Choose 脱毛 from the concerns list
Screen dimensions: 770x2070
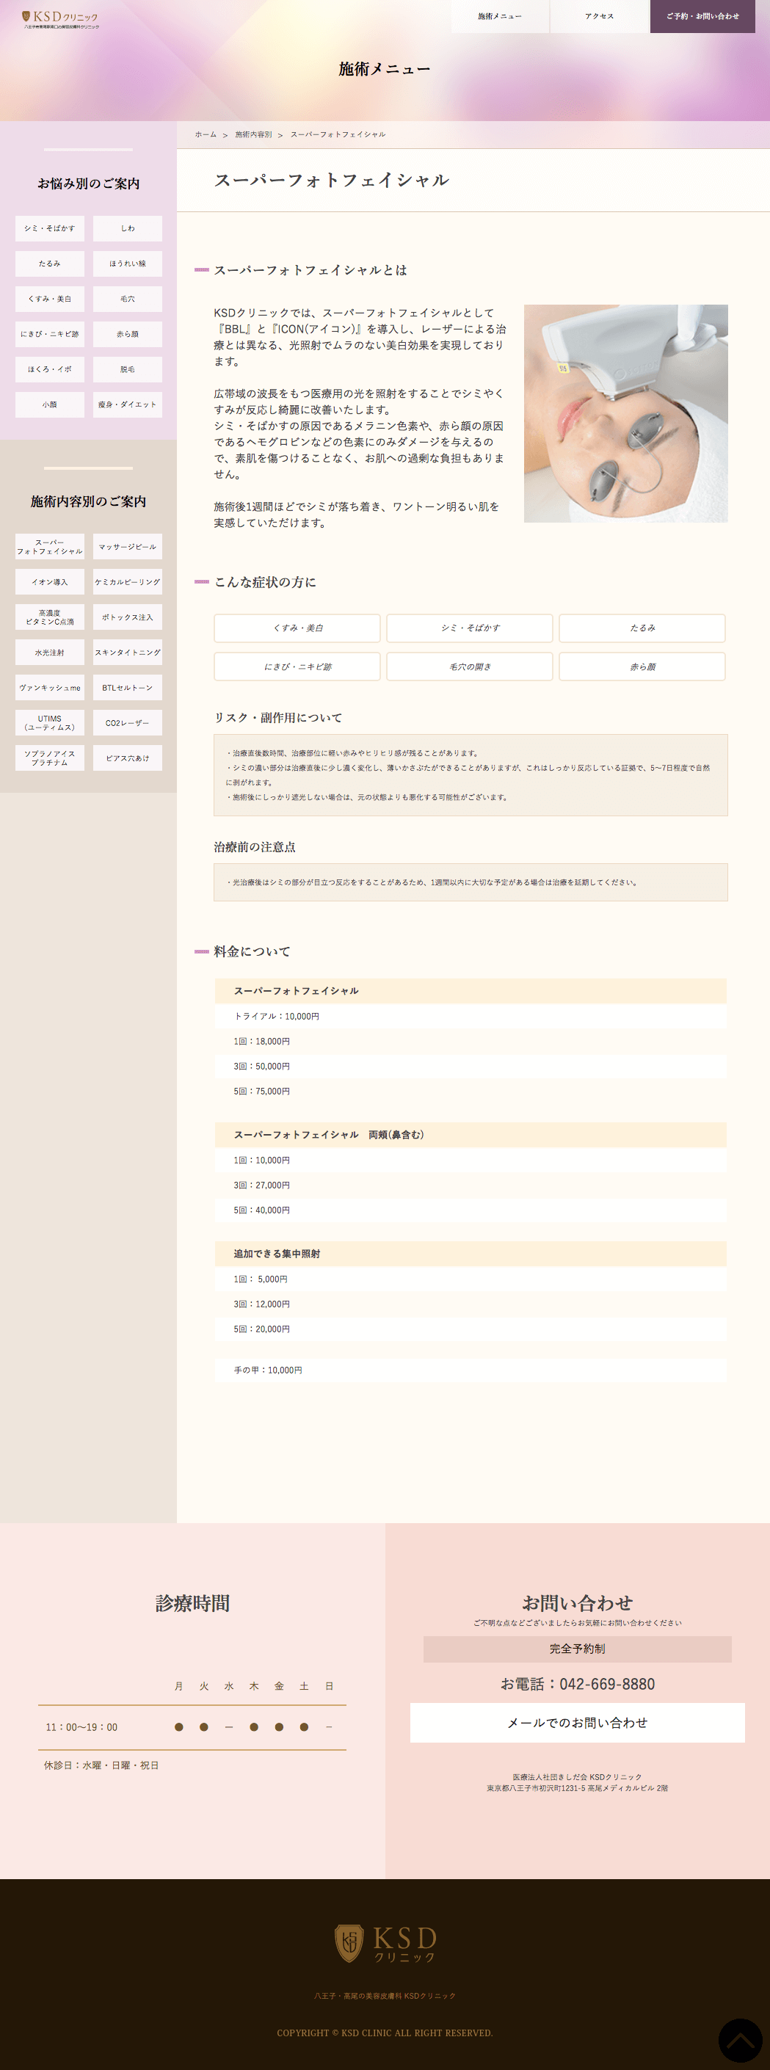pos(127,370)
